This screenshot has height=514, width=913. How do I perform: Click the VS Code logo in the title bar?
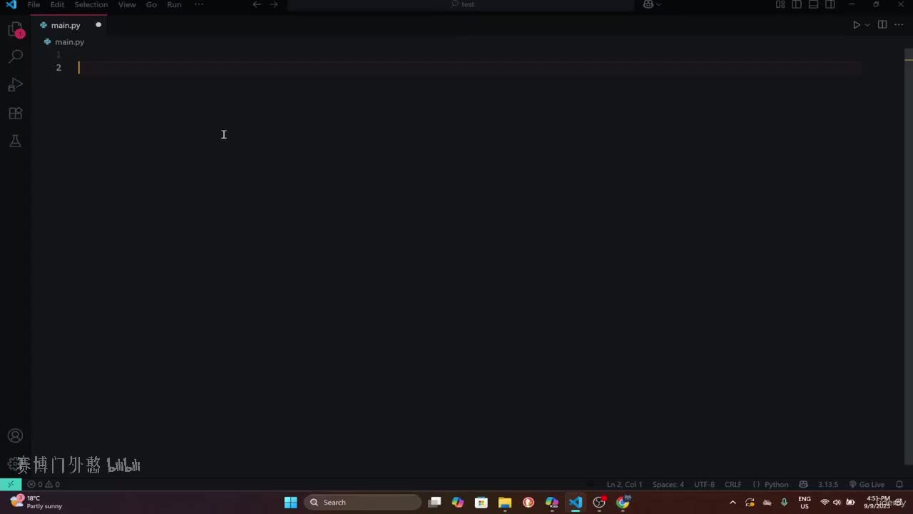coord(11,4)
